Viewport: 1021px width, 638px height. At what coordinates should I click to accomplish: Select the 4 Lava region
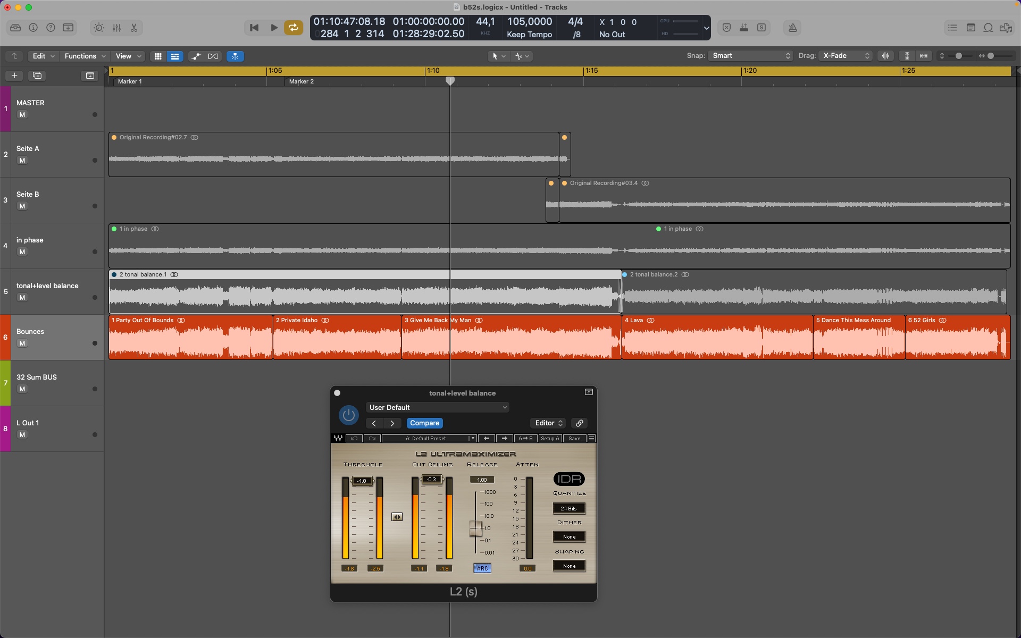(x=717, y=337)
